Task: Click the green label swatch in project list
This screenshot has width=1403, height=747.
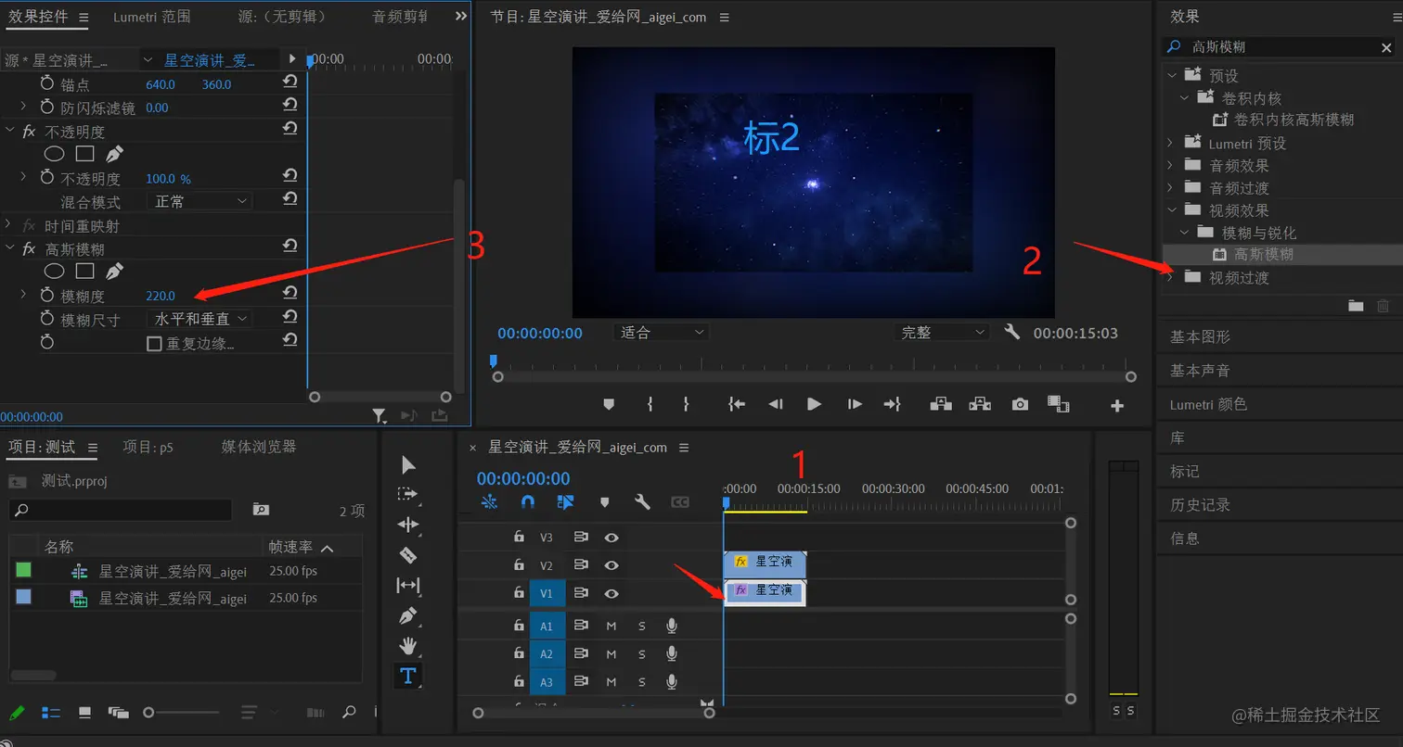Action: point(23,570)
